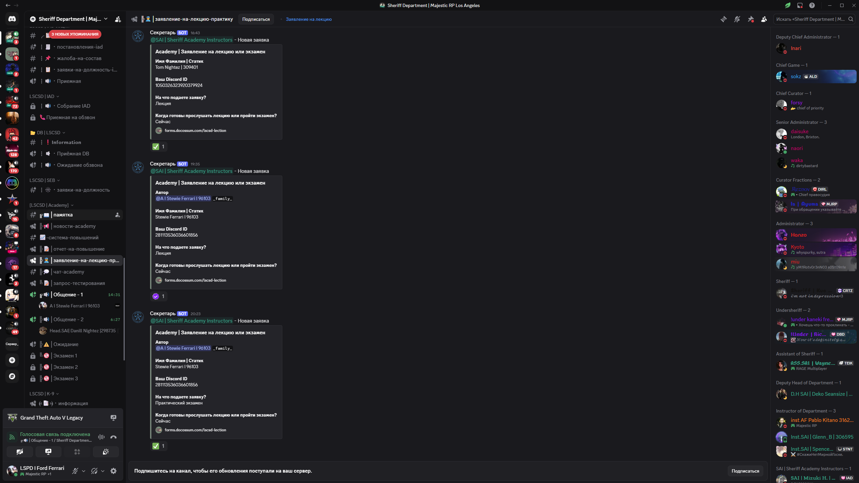Viewport: 859px width, 483px height.
Task: Toggle headphone deafen in user panel
Action: pos(94,471)
